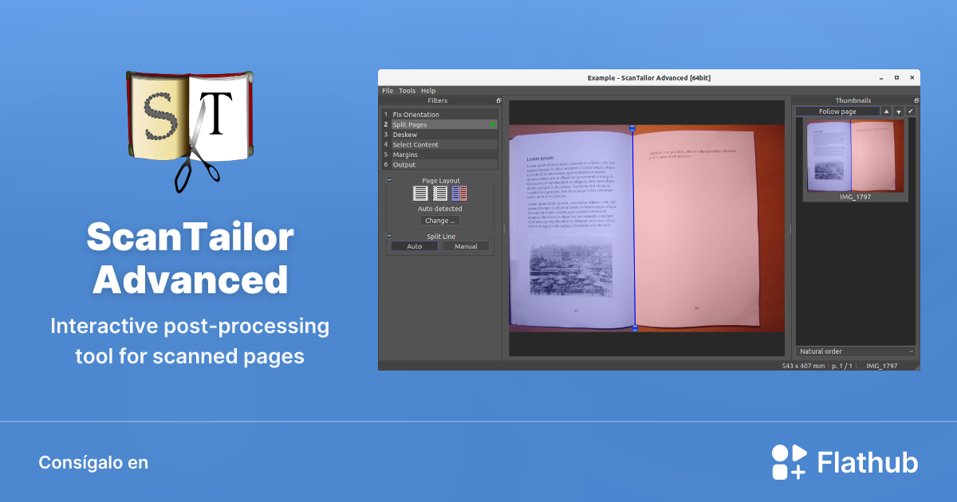Click the checkmark icon in Thumbnails panel

[x=911, y=111]
